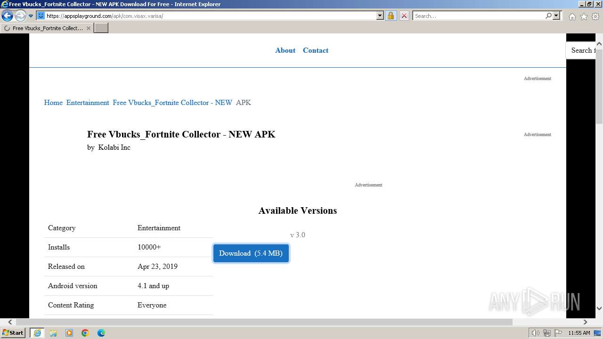
Task: Click the Content Rating row label
Action: (x=71, y=305)
